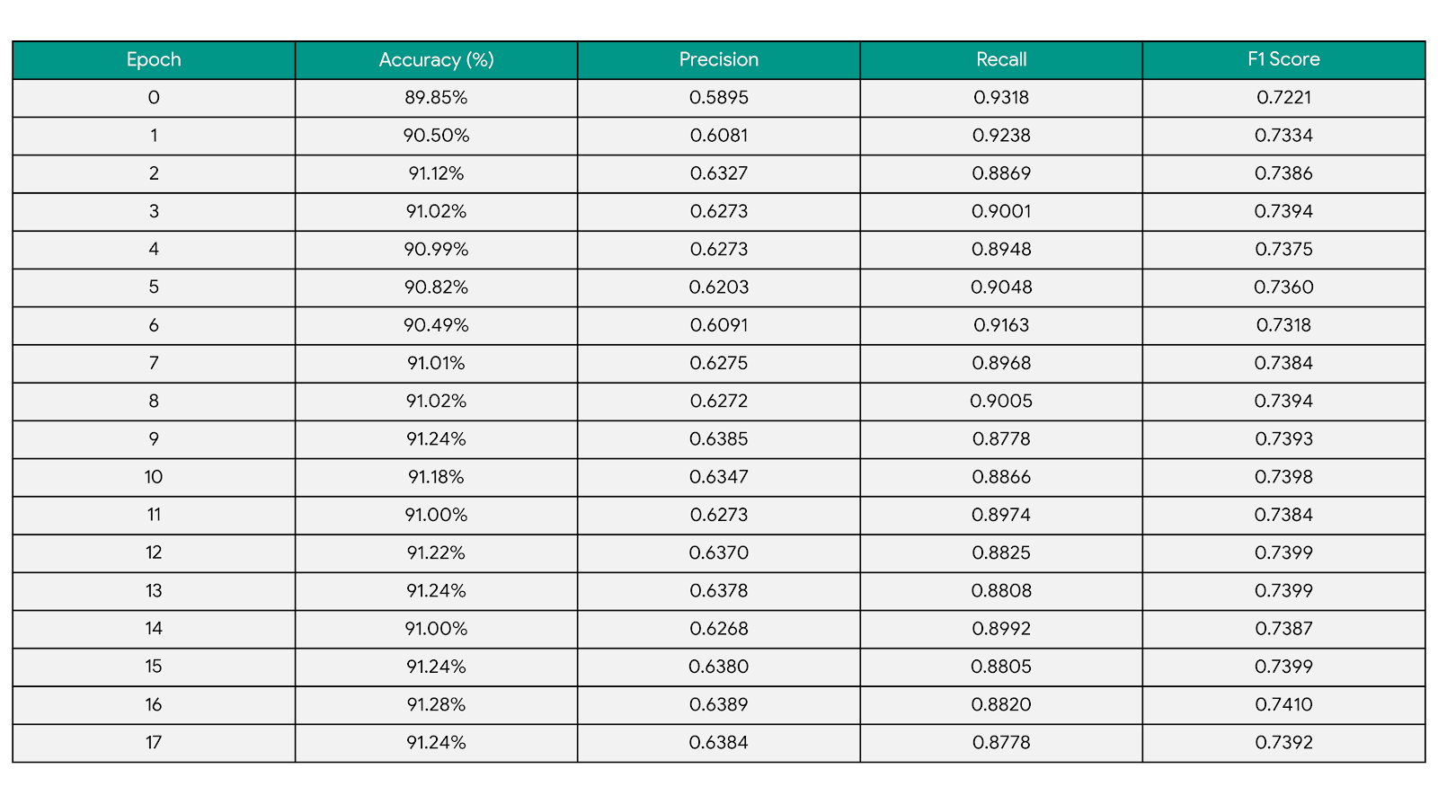Click the Epoch column header

click(x=154, y=59)
